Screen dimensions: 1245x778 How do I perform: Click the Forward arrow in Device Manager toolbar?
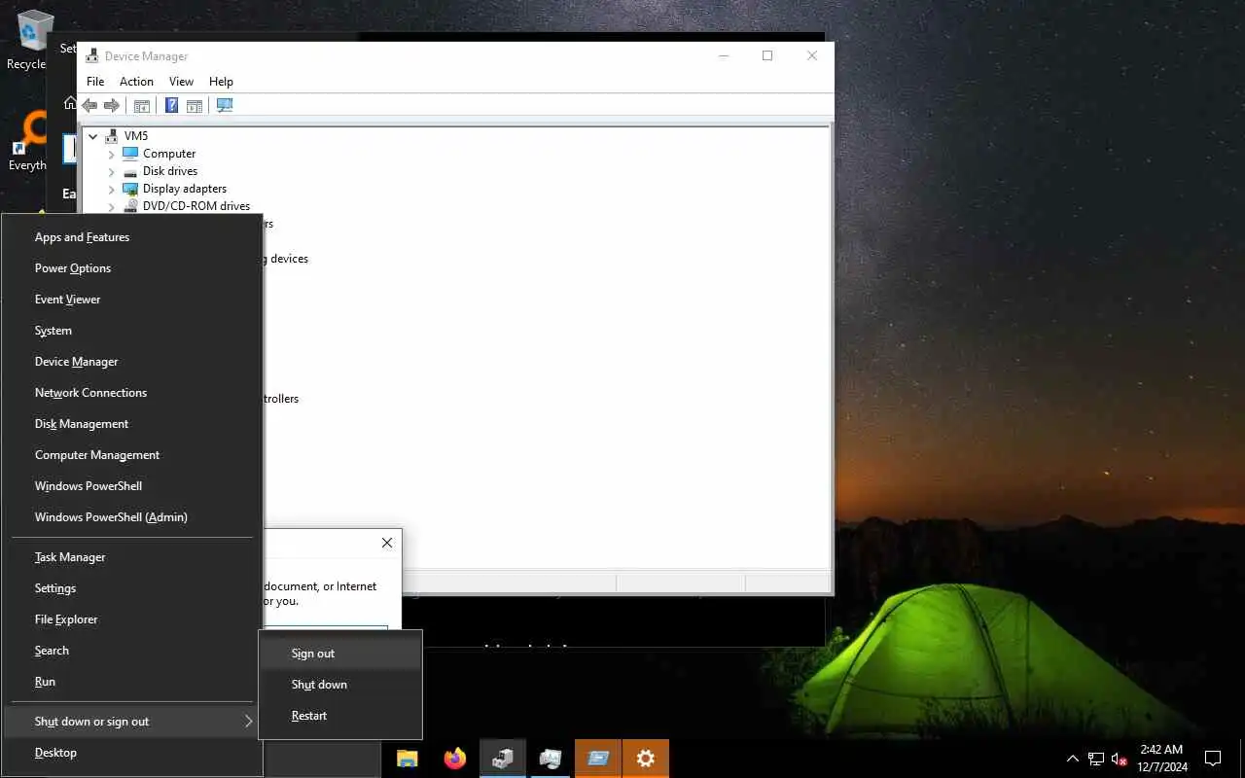(112, 105)
